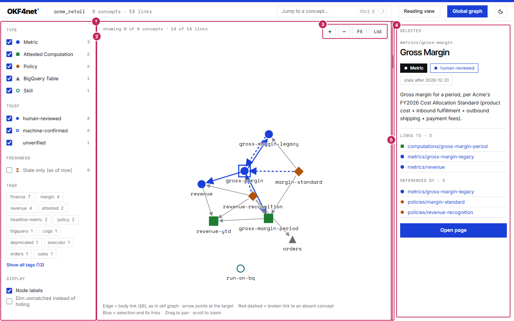Toggle dark mode moon icon
This screenshot has width=514, height=321.
coord(501,11)
